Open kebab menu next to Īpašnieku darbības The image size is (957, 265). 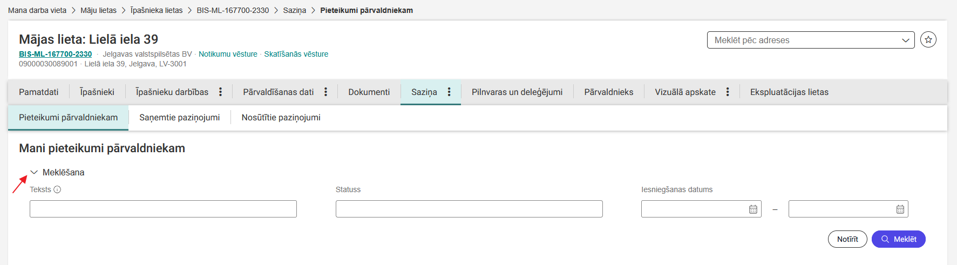[x=220, y=92]
